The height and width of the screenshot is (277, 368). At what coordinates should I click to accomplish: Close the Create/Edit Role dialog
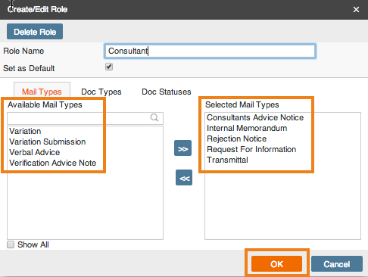[x=356, y=10]
